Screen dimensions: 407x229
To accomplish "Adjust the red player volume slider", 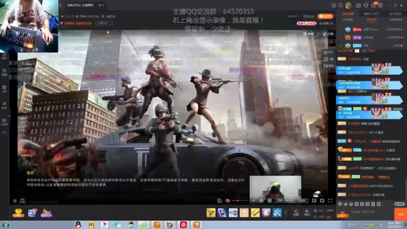I will coord(240,201).
